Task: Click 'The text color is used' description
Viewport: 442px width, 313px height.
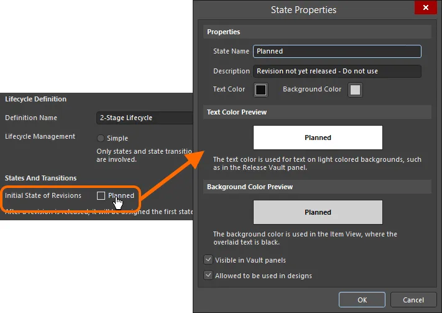Action: click(x=317, y=164)
